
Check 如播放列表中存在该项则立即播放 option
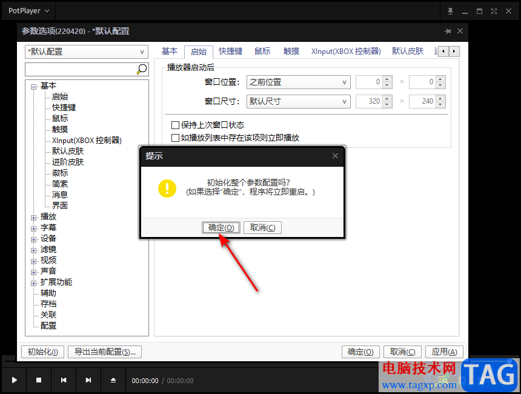point(175,138)
